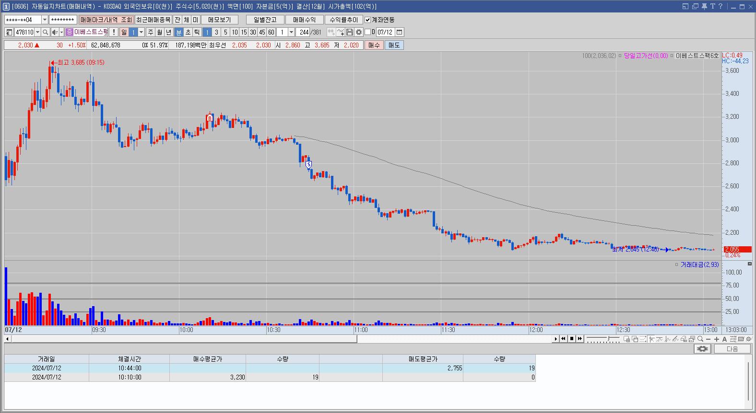Select the 틱 tick period toggle
The width and height of the screenshot is (756, 413).
[x=197, y=32]
